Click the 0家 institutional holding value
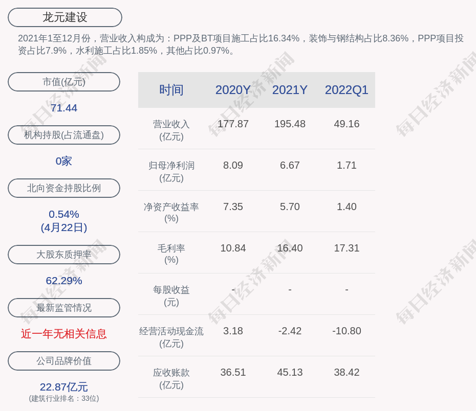 point(64,161)
